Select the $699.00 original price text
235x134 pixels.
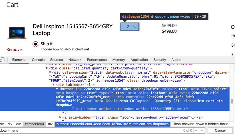(169, 26)
